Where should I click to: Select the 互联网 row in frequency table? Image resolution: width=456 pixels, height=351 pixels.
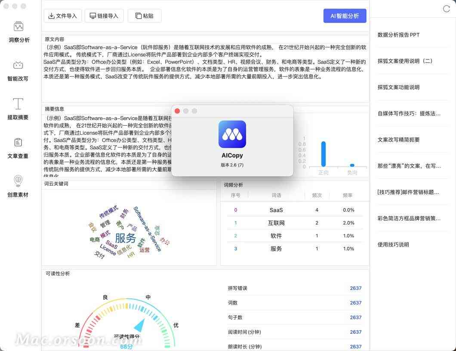coord(295,223)
